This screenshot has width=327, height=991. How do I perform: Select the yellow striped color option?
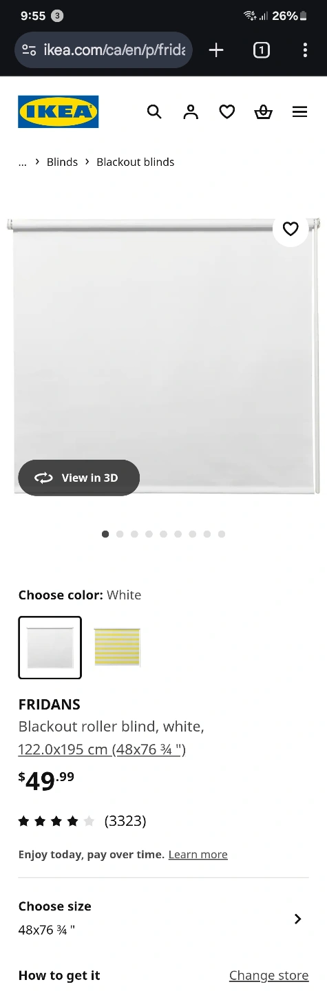[117, 648]
